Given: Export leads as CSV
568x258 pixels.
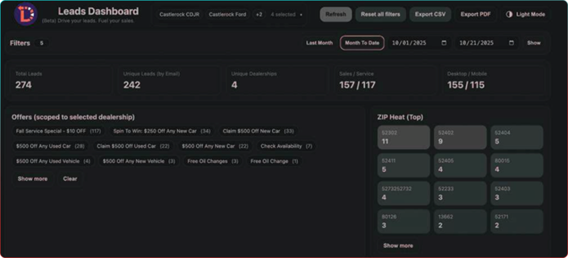Looking at the screenshot, I should 430,14.
